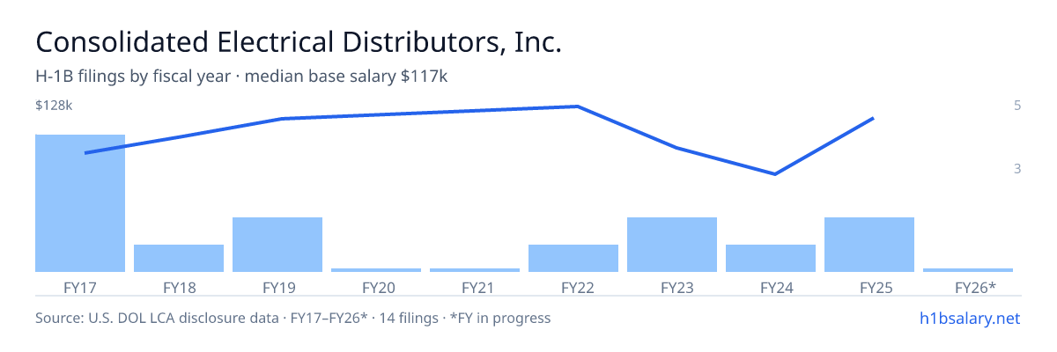
Task: Click the right axis label 3
Action: click(1017, 168)
